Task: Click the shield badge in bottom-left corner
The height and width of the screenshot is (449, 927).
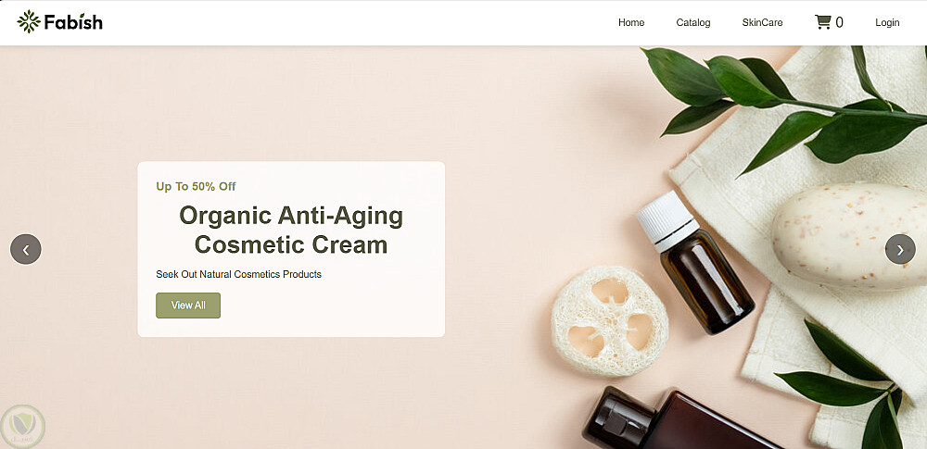Action: coord(23,425)
